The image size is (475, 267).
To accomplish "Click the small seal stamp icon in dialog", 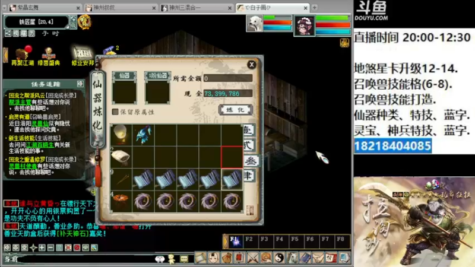I will point(249,210).
